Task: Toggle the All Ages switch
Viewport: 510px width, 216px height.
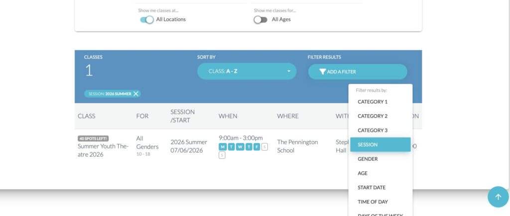Action: [x=260, y=19]
